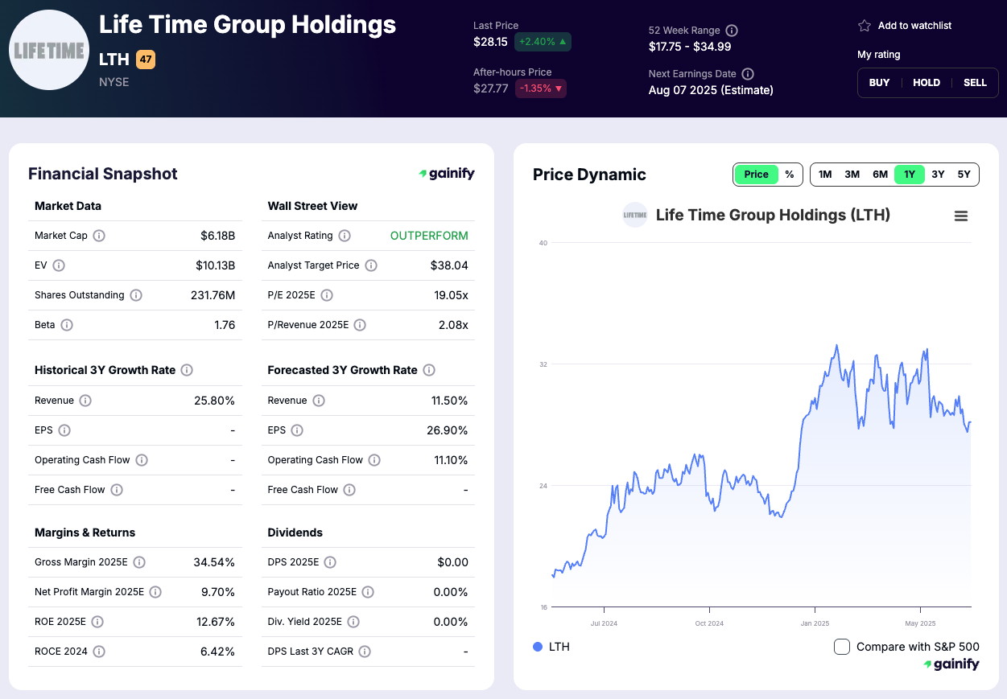Image resolution: width=1007 pixels, height=699 pixels.
Task: Click the gainify logo in Financial Snapshot
Action: [x=447, y=174]
